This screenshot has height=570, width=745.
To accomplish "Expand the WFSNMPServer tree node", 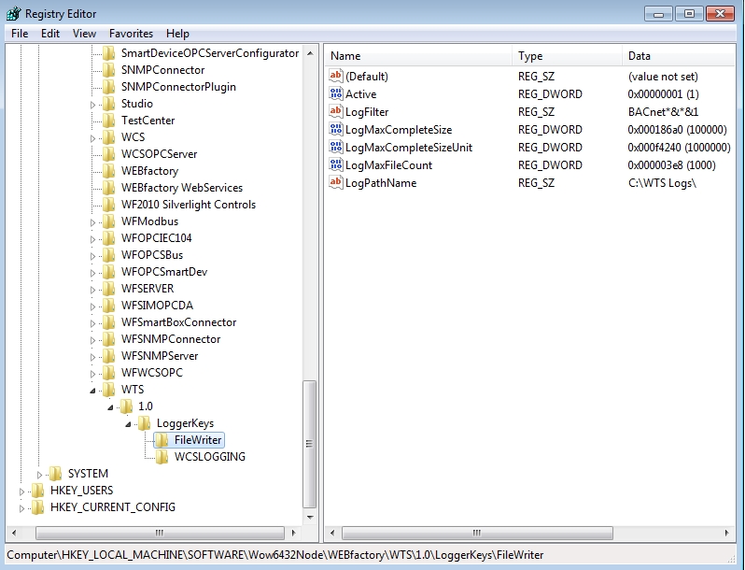I will 93,357.
